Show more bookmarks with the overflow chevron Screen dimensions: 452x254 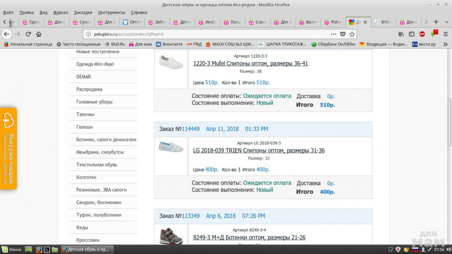[x=445, y=44]
